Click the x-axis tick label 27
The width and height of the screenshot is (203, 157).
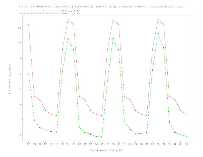(x=79, y=144)
